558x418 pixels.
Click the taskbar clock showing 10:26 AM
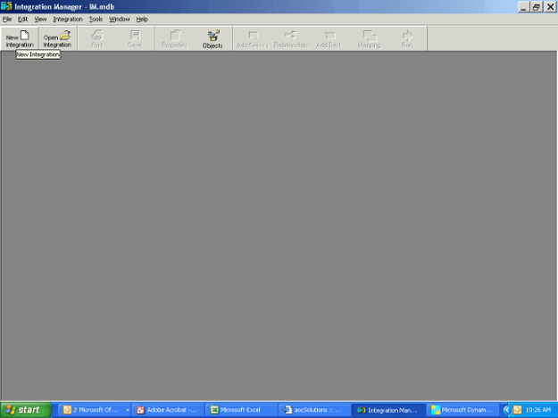tap(537, 410)
